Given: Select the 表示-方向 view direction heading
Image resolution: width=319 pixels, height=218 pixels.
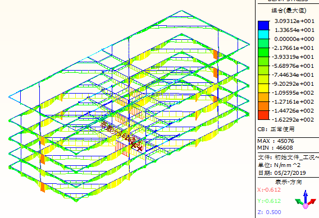Looking at the screenshot, I should (x=289, y=182).
